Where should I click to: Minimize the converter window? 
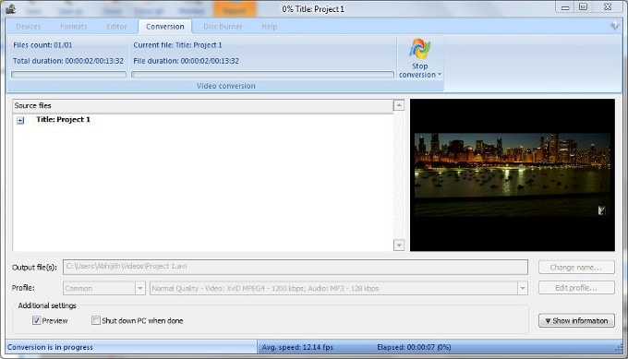pos(565,7)
